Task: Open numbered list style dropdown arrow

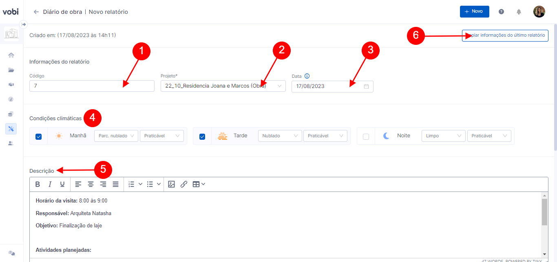Action: click(140, 184)
